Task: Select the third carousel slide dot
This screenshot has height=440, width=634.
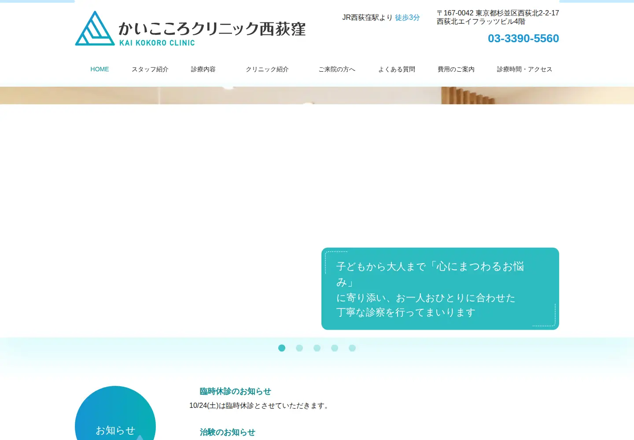Action: click(x=317, y=348)
